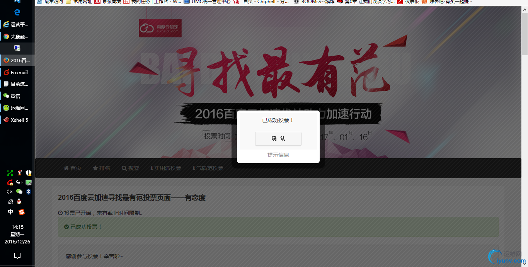
Task: Open the 第0章 让我们谈谈学习 bookmark
Action: 366,2
